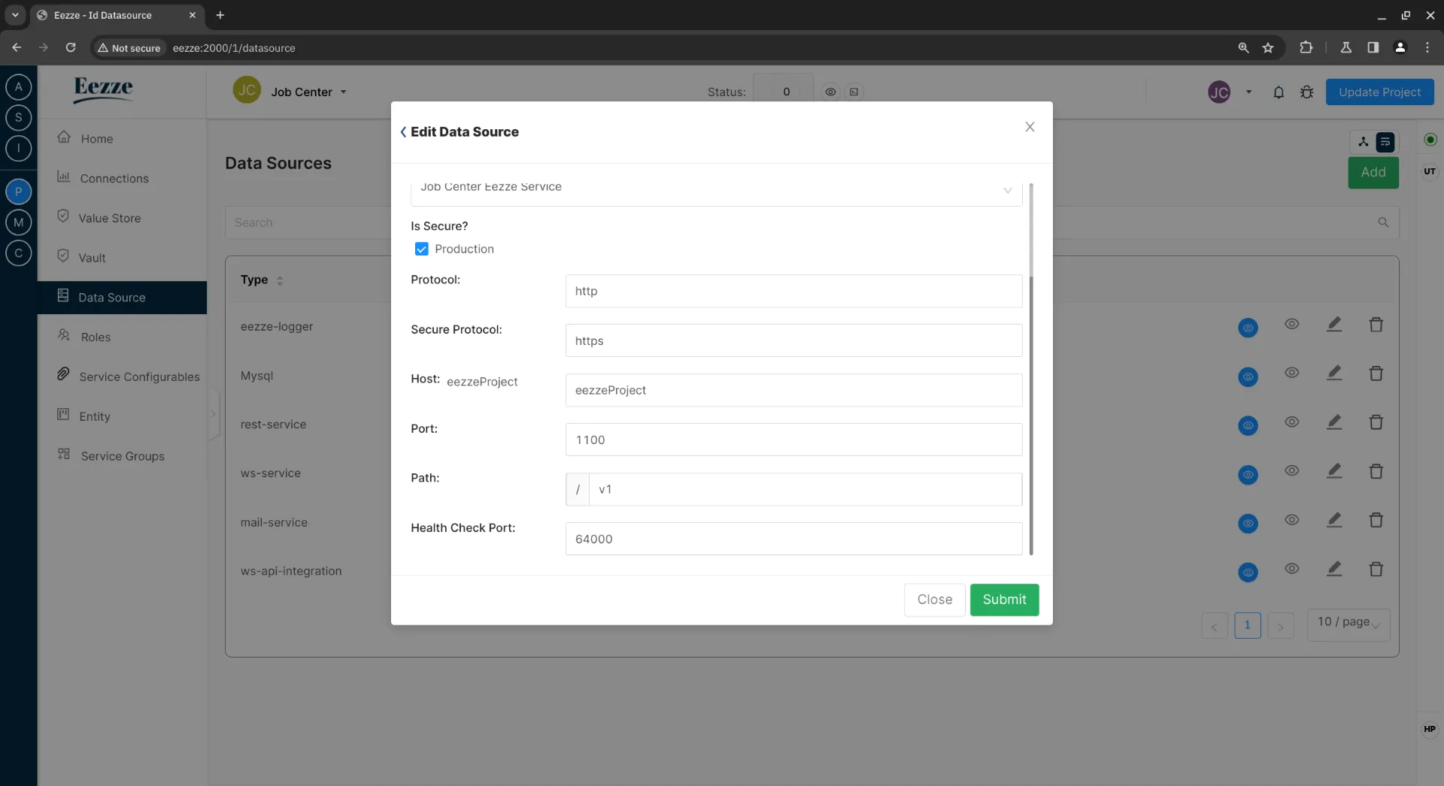Submit the Edit Data Source form
1444x786 pixels.
point(1005,600)
